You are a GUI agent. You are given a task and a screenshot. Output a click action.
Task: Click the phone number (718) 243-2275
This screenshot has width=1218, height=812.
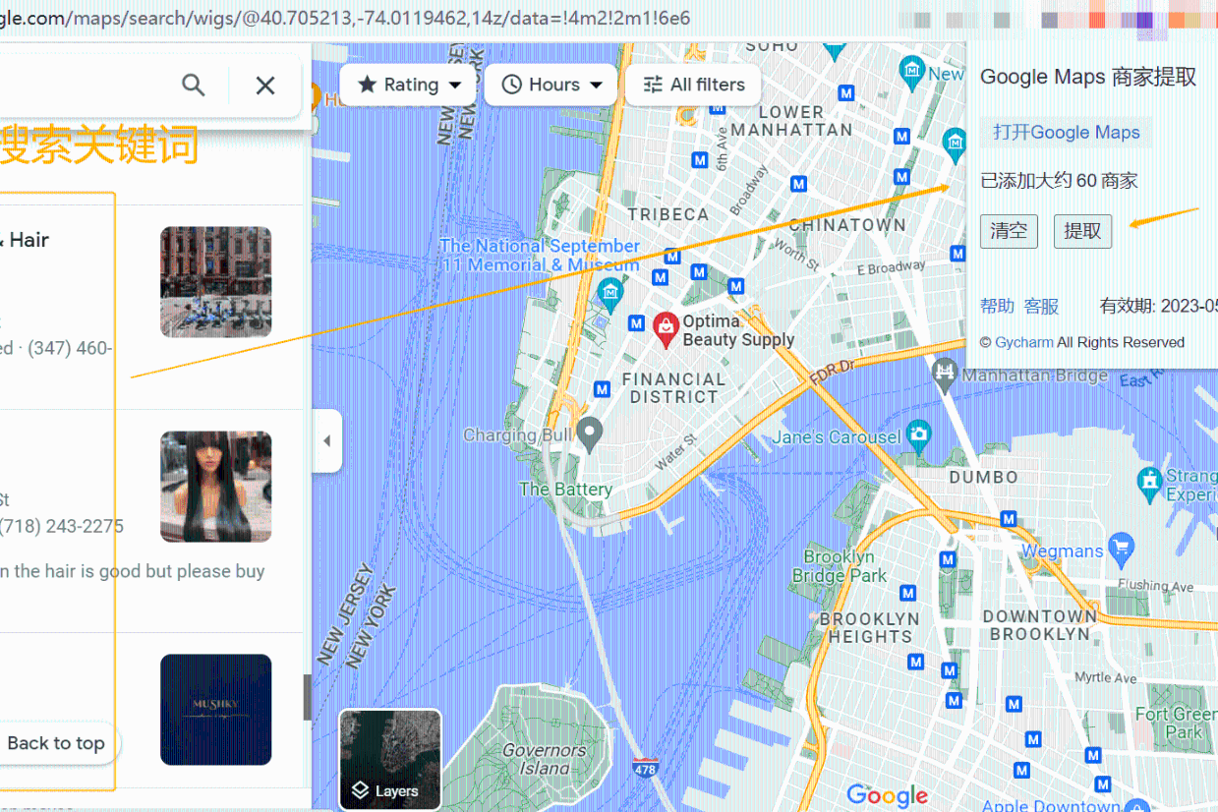click(62, 526)
